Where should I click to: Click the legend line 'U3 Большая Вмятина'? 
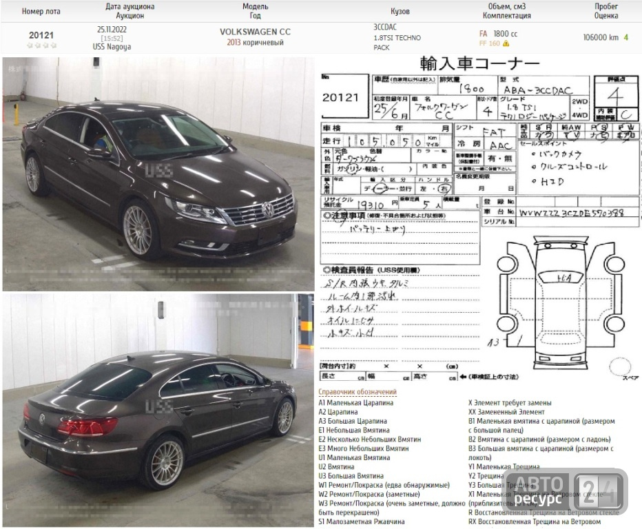click(x=351, y=476)
